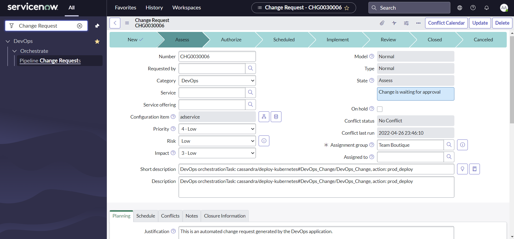Switch to Notes tab
514x239 pixels.
pos(192,216)
